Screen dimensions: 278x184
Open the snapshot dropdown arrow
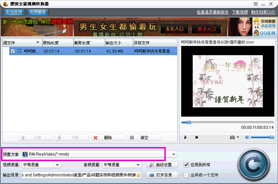click(x=238, y=137)
